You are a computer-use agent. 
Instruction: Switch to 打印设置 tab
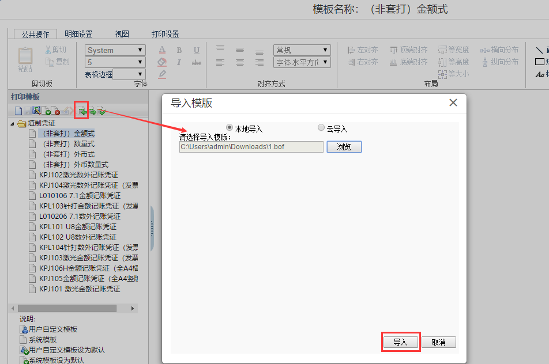pyautogui.click(x=166, y=34)
